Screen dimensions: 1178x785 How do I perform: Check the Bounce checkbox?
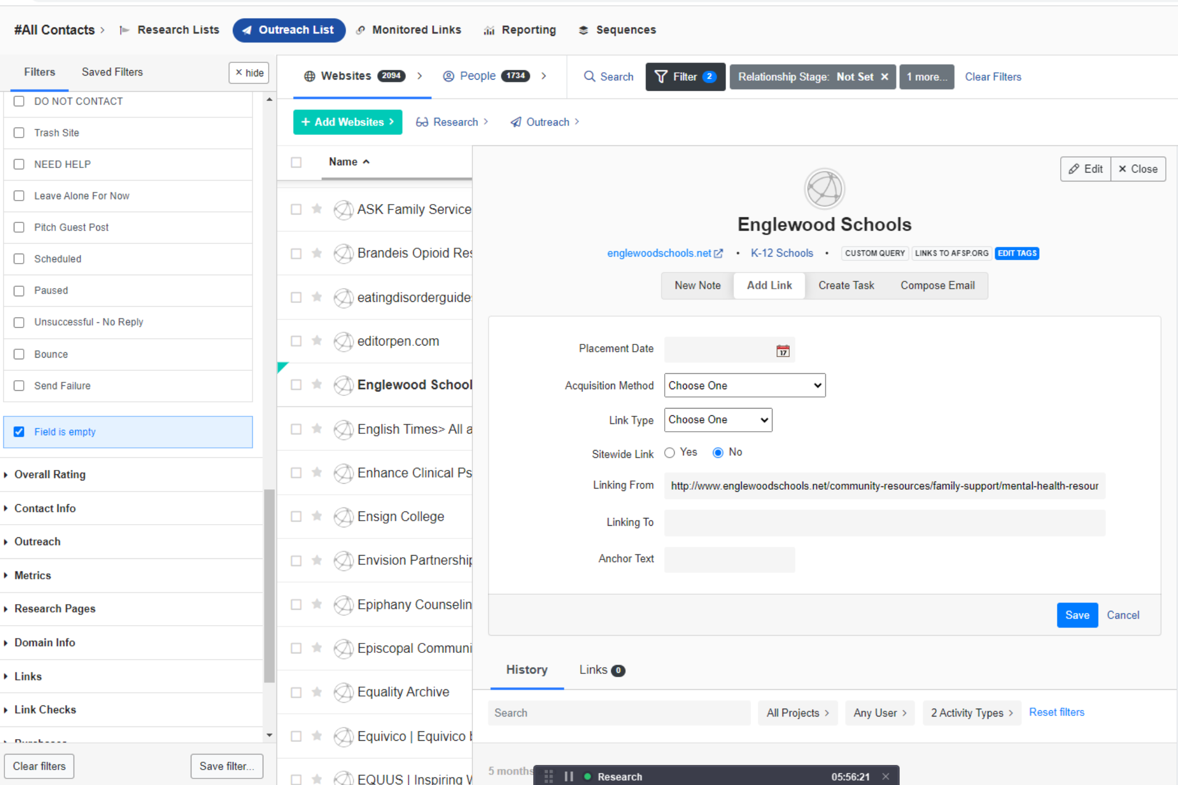click(x=19, y=354)
